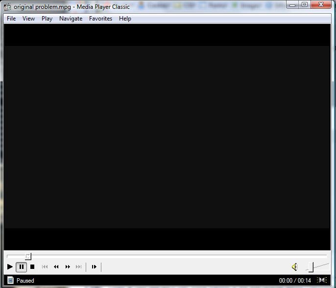Image resolution: width=336 pixels, height=288 pixels.
Task: Click the Pause button
Action: click(x=22, y=267)
